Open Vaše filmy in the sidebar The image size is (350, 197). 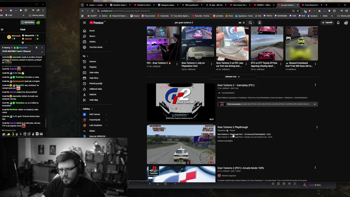click(95, 78)
